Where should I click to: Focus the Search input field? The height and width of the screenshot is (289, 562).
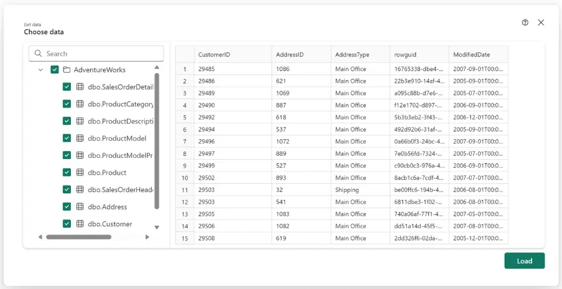point(96,53)
